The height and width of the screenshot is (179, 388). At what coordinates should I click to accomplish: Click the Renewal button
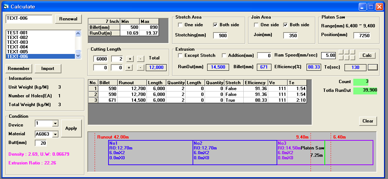[69, 19]
